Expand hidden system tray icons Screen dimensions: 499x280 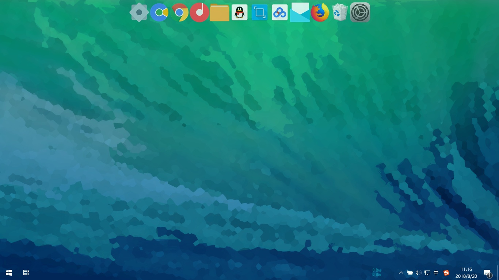coord(401,273)
